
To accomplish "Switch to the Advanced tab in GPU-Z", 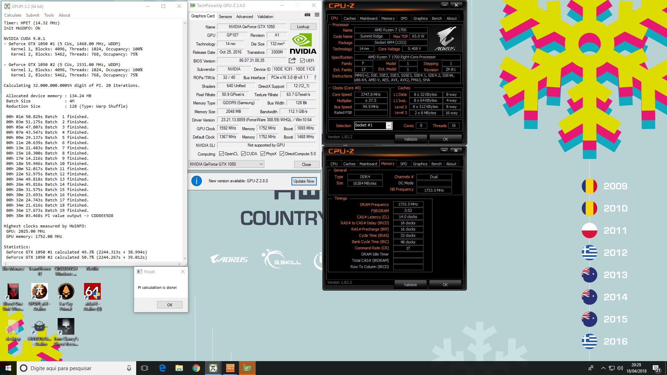I will click(x=245, y=17).
